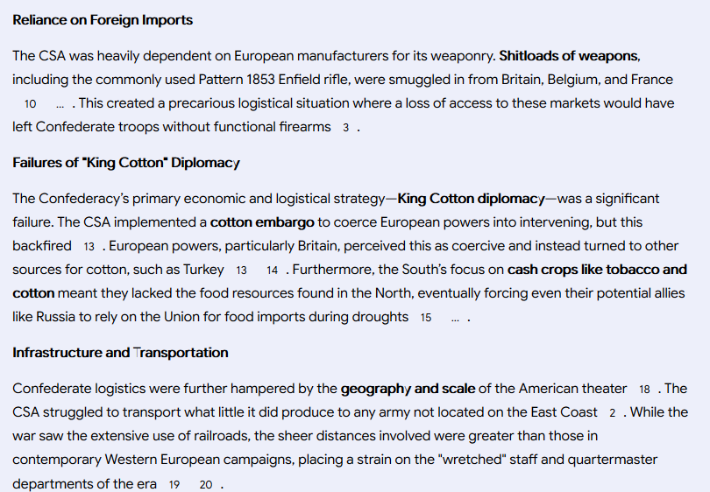Click citation 2 after 'East Coast'
This screenshot has height=492, width=710.
[x=612, y=413]
